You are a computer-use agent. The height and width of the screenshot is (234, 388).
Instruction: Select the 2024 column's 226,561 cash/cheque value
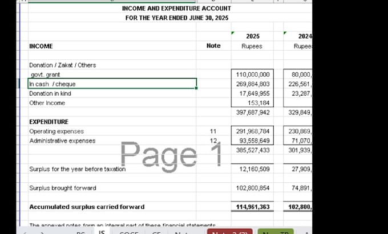[298, 84]
